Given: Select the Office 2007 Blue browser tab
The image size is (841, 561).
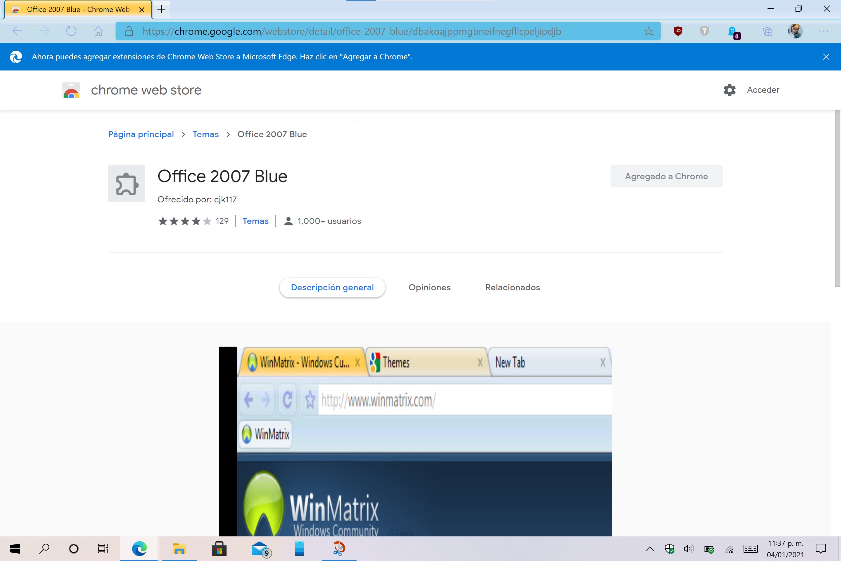Looking at the screenshot, I should click(78, 10).
